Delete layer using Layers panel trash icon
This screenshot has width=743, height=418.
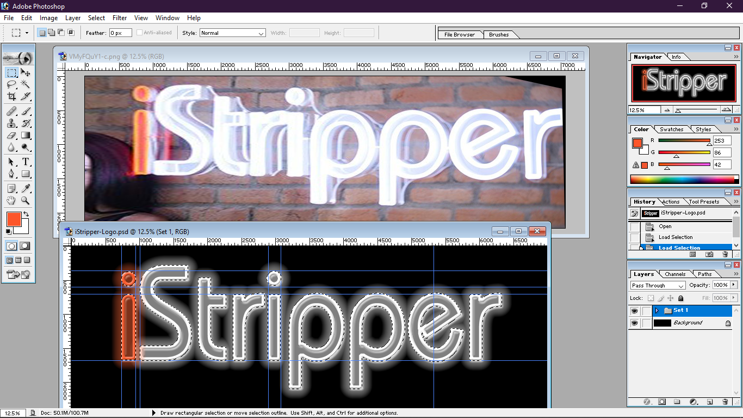pos(725,402)
